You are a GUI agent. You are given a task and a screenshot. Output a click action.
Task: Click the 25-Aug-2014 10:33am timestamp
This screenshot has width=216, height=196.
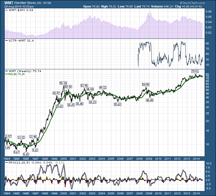(x=17, y=6)
